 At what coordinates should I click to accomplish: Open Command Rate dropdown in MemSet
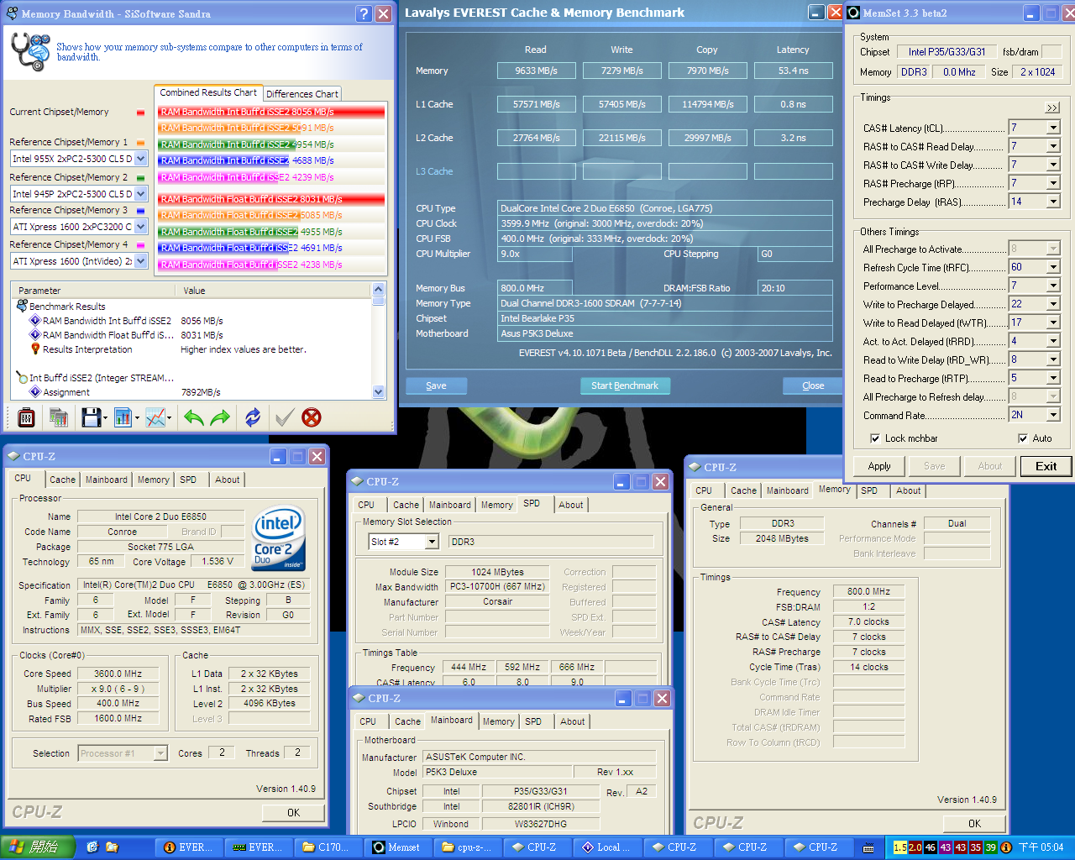pos(1053,415)
